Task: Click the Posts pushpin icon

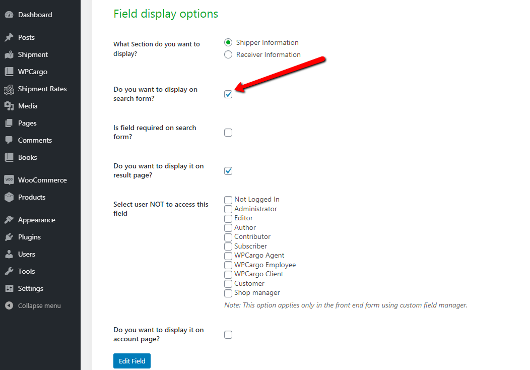Action: pos(9,37)
